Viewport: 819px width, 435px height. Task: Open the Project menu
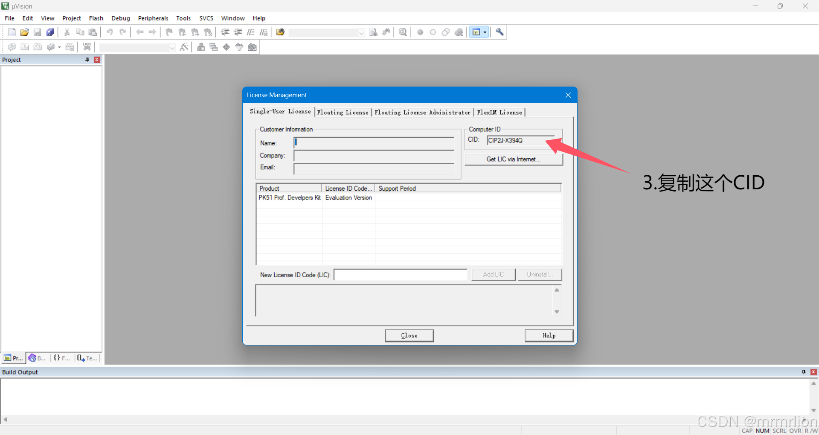coord(72,18)
